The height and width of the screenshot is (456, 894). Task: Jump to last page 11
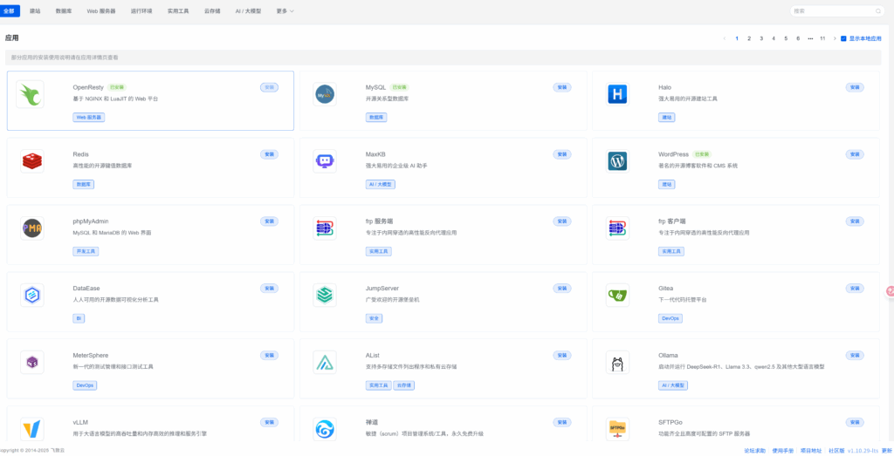tap(822, 38)
